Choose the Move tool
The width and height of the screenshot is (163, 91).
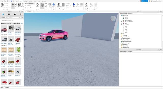16,5
